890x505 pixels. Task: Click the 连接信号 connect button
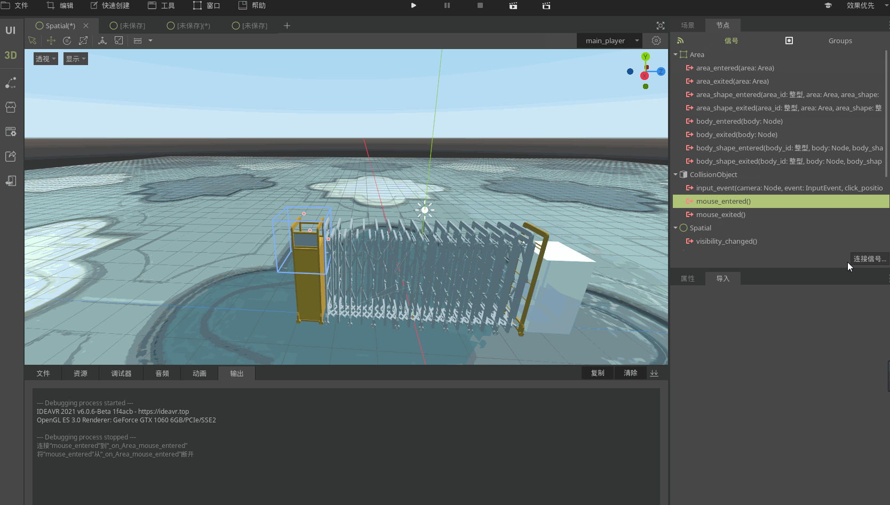pyautogui.click(x=869, y=259)
